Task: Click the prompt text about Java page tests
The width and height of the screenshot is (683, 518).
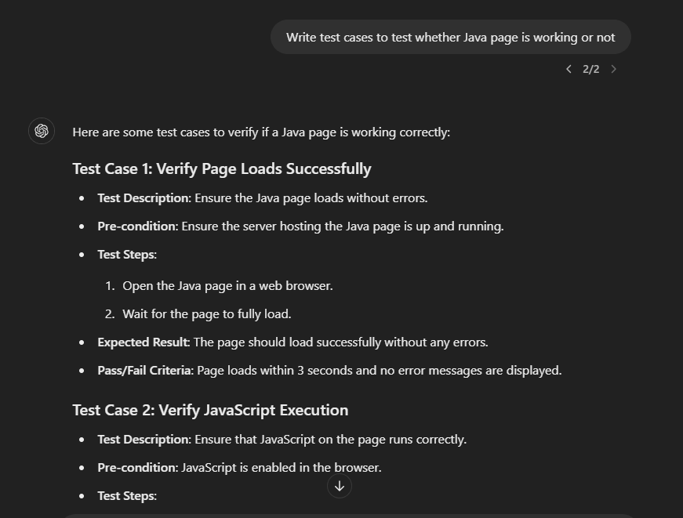Action: tap(450, 37)
